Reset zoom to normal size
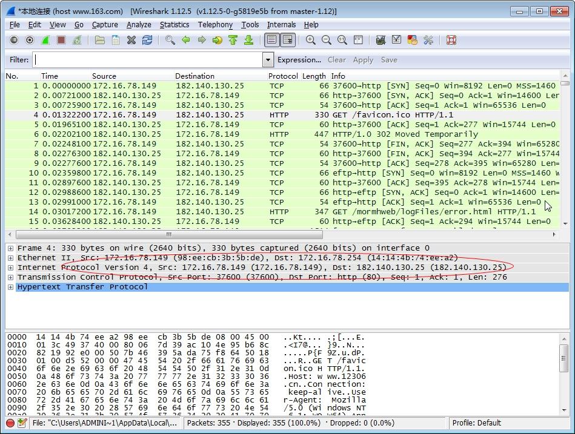The height and width of the screenshot is (434, 575). point(342,40)
